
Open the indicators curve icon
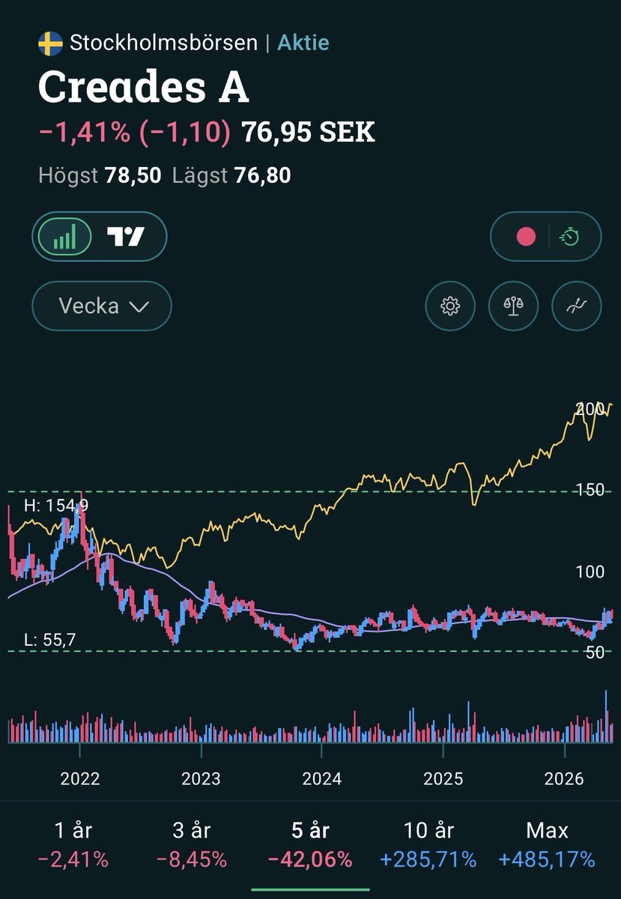(576, 306)
